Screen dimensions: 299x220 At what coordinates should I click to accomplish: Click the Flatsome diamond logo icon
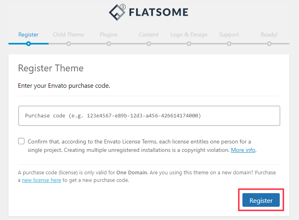click(117, 12)
